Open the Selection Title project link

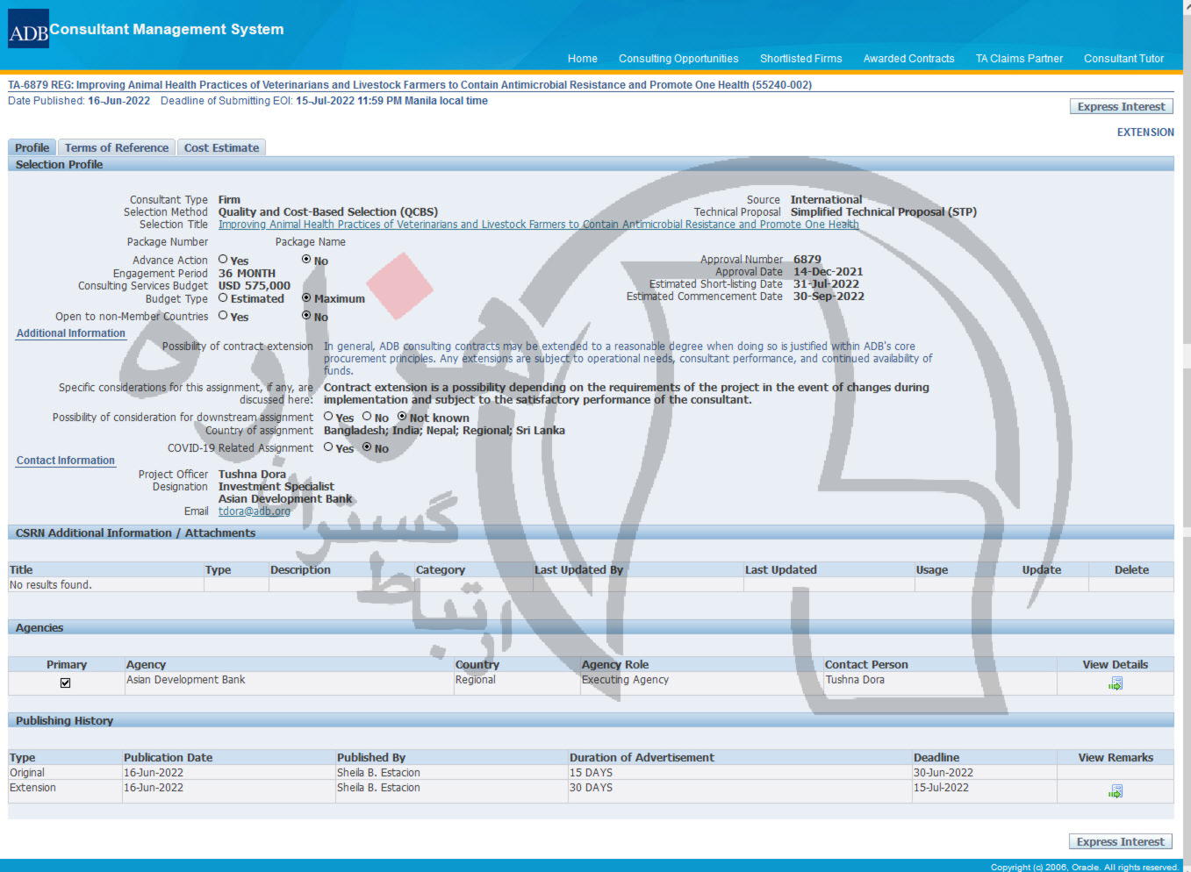pos(538,225)
